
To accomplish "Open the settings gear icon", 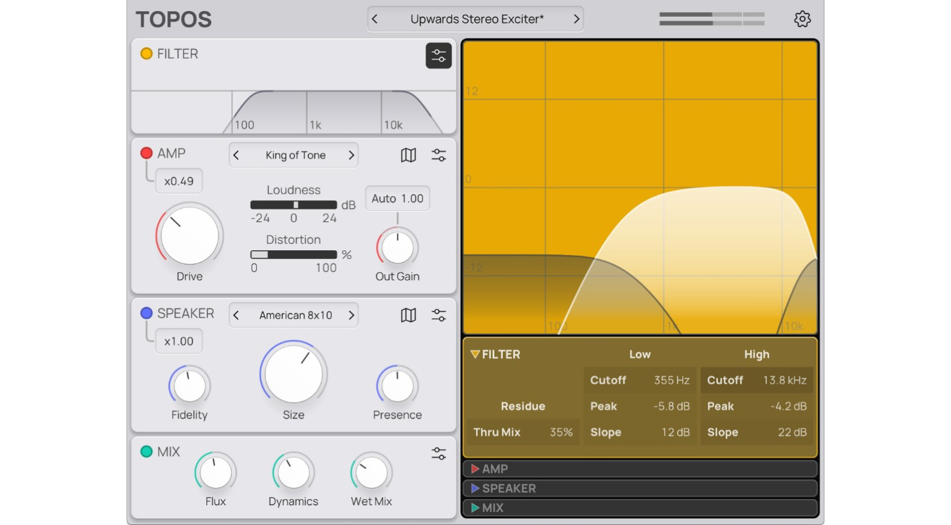I will 802,19.
